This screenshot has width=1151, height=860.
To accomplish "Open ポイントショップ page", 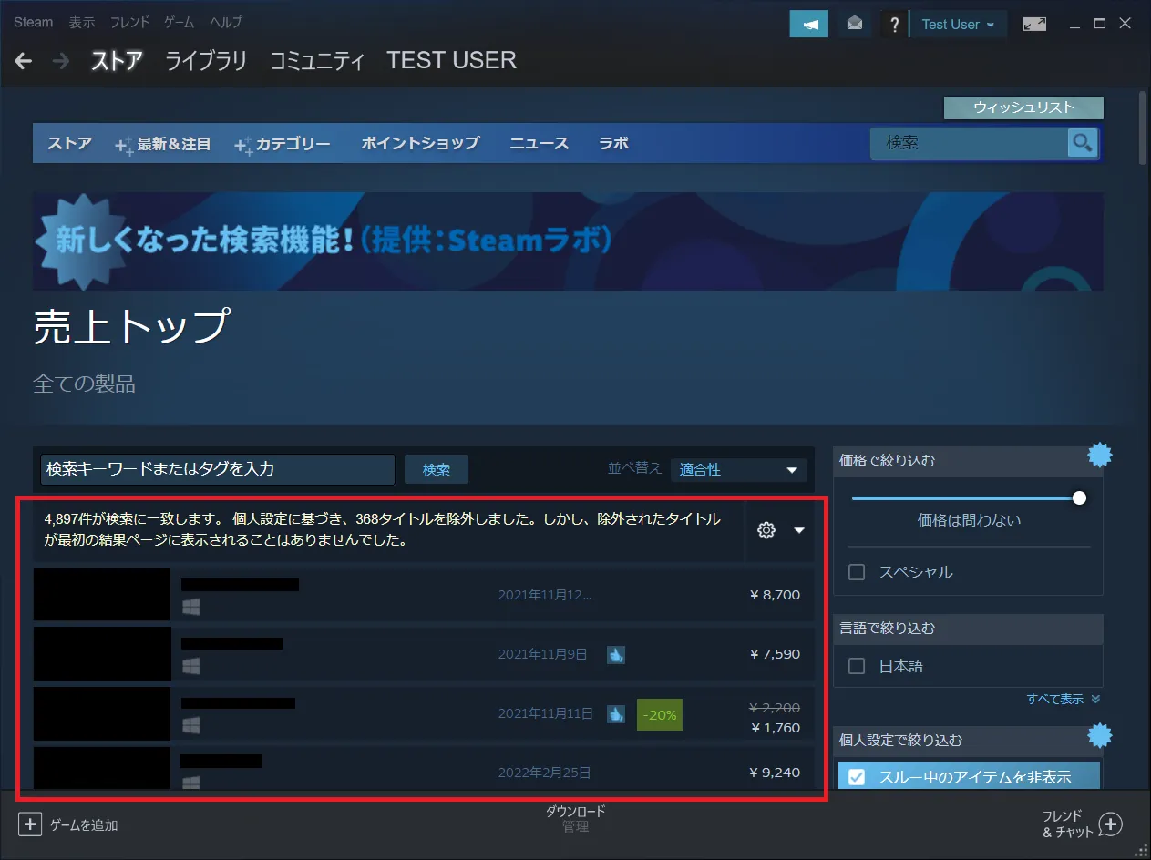I will pyautogui.click(x=420, y=143).
